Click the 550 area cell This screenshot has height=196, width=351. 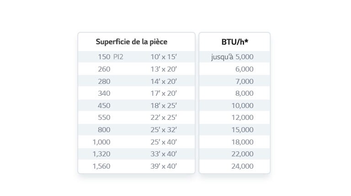[104, 118]
